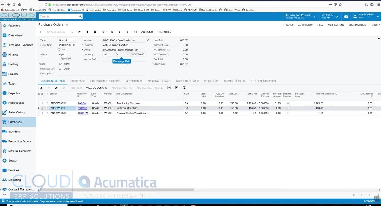Viewport: 381px width, 206px height.
Task: Go to next record
Action: (127, 32)
